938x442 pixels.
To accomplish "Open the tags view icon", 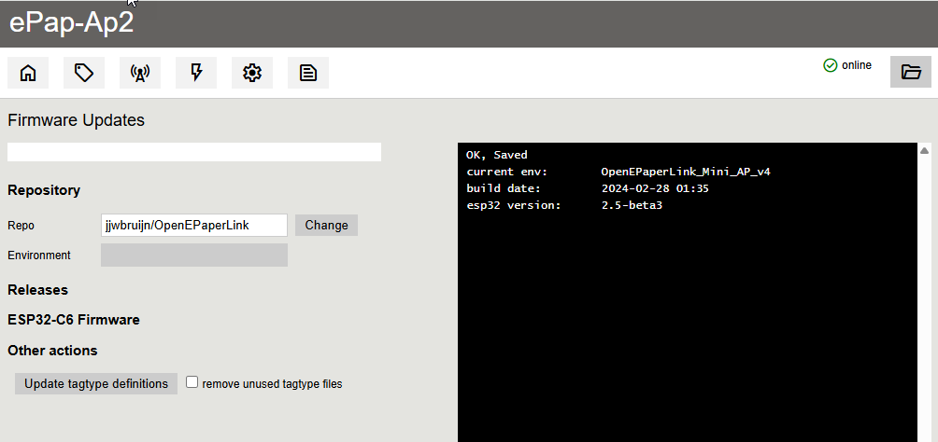I will (84, 73).
